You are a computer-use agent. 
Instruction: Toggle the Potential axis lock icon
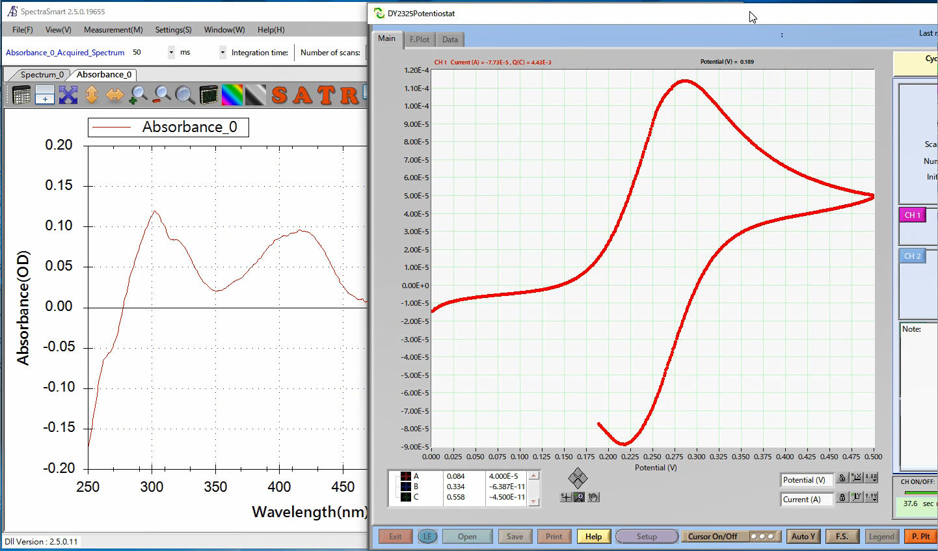(x=842, y=478)
